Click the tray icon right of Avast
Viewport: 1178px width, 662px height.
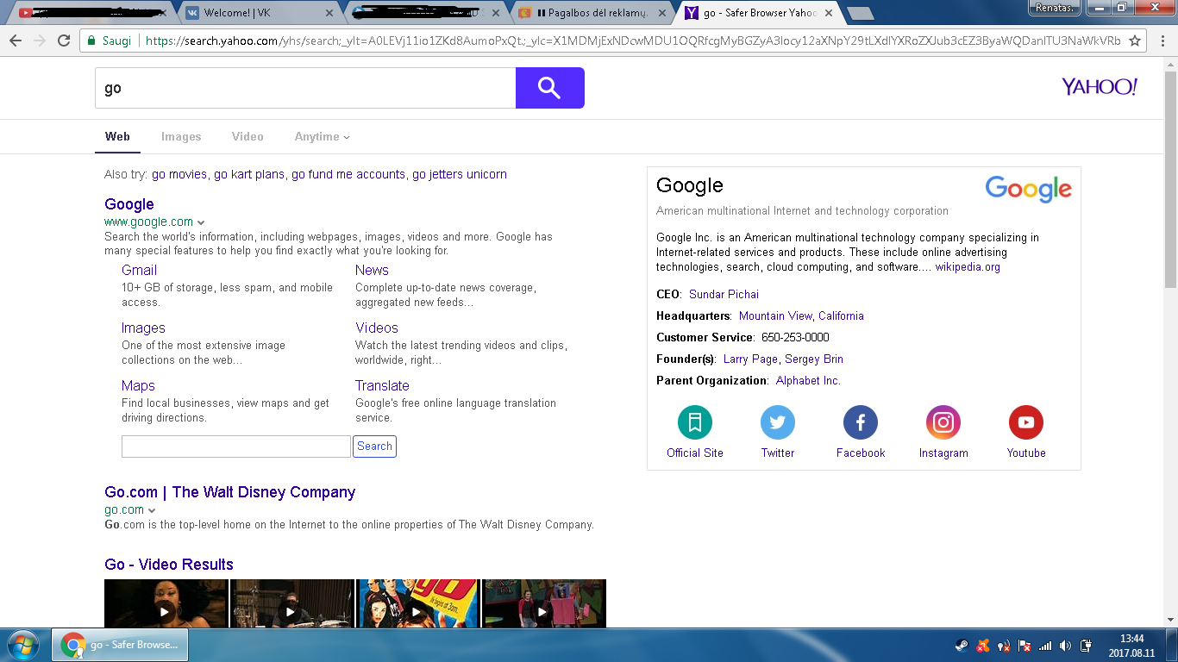(1004, 645)
